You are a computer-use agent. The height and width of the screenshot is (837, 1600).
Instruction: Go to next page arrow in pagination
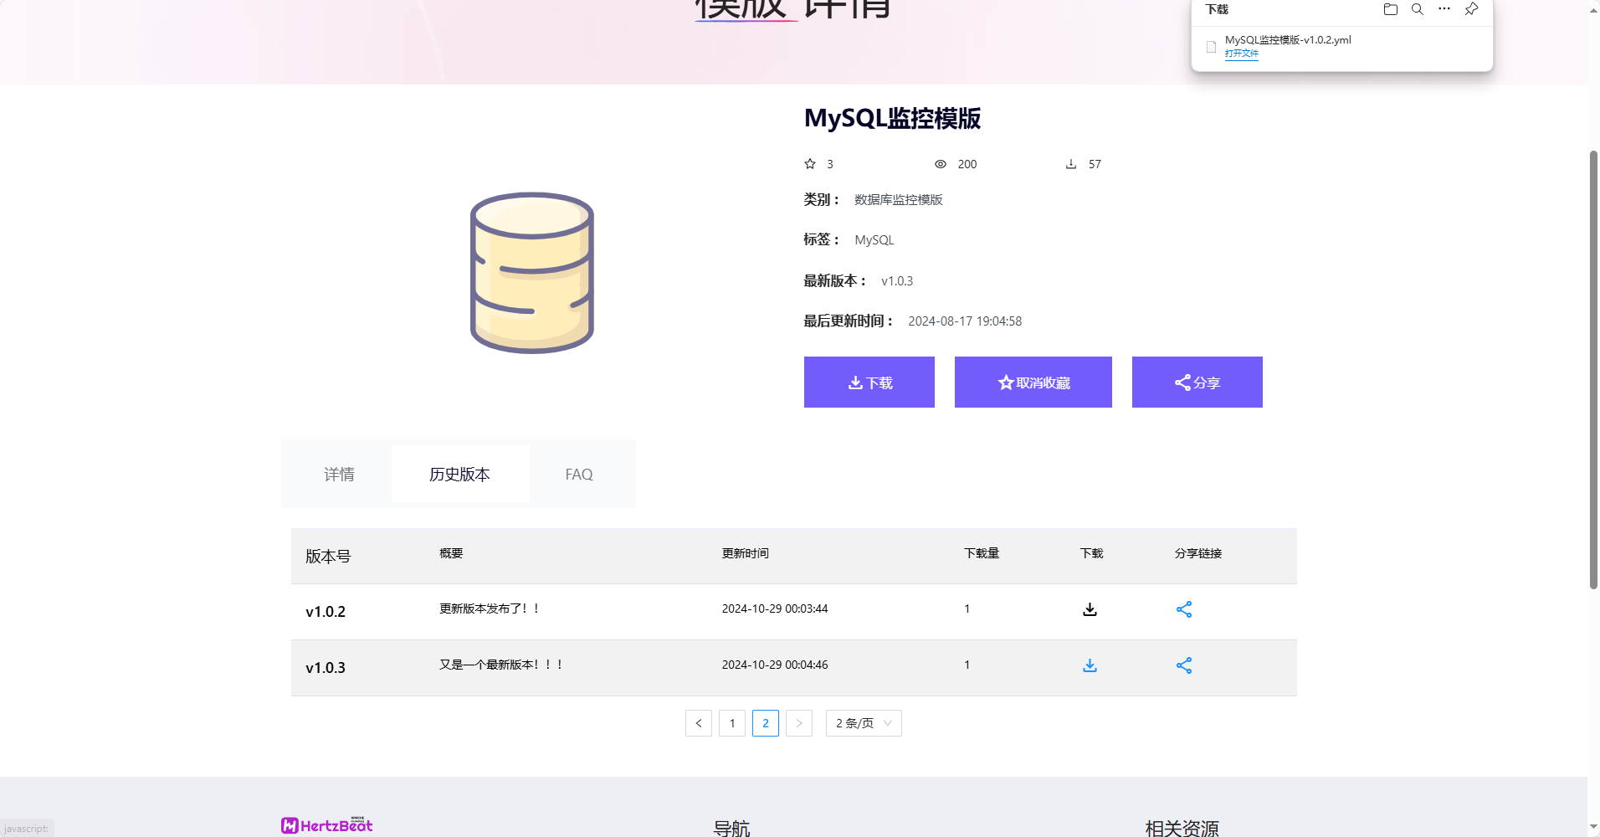tap(799, 723)
